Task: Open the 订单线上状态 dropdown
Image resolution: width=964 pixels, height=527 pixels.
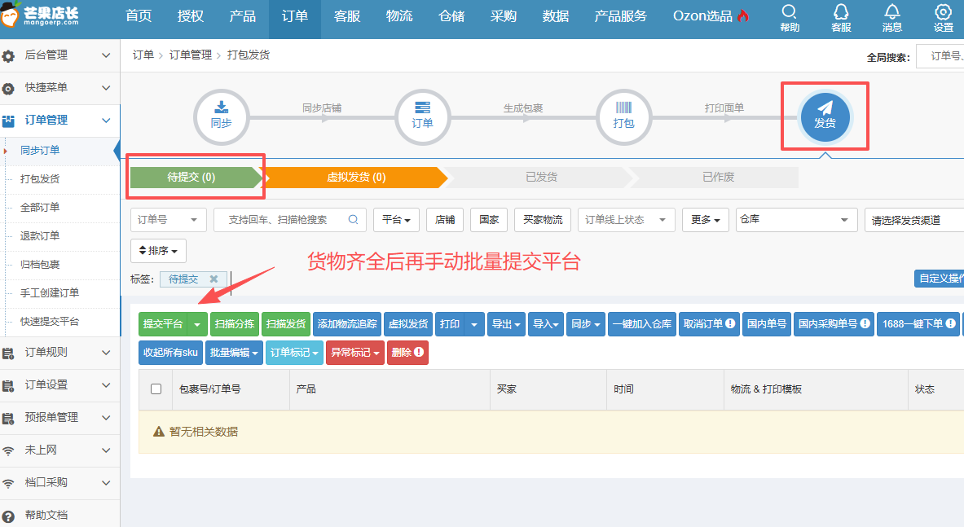Action: pyautogui.click(x=626, y=220)
